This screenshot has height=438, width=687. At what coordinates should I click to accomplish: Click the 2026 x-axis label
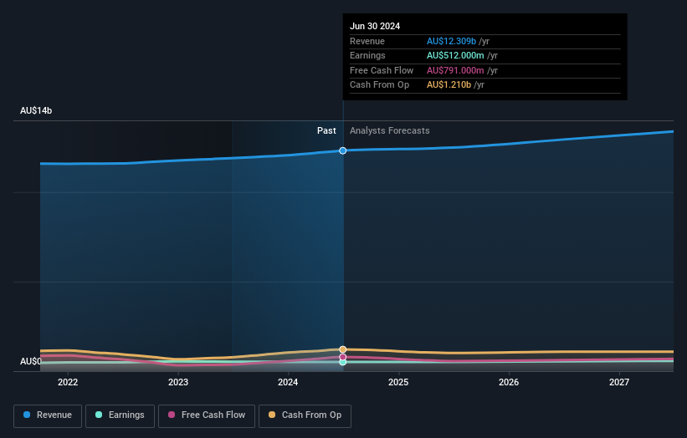[x=509, y=383]
